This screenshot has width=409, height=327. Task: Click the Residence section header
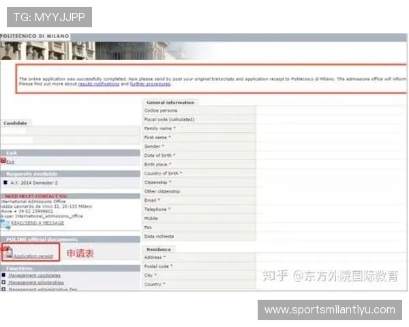159,249
